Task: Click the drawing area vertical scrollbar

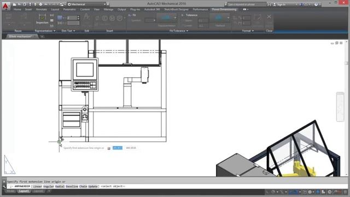Action: point(346,108)
